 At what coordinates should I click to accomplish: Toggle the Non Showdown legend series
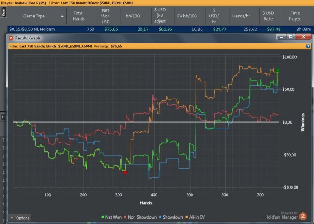(140, 217)
